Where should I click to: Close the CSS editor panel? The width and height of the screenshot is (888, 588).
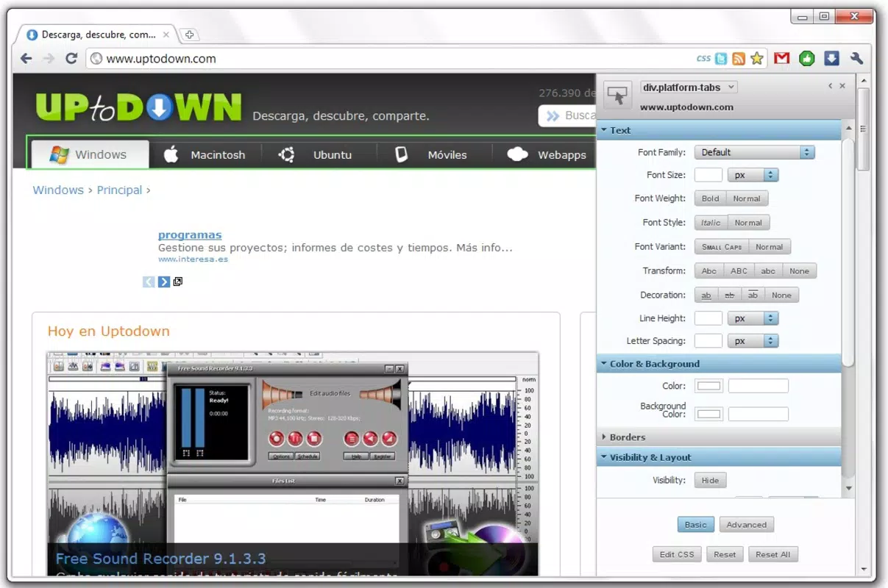click(842, 86)
